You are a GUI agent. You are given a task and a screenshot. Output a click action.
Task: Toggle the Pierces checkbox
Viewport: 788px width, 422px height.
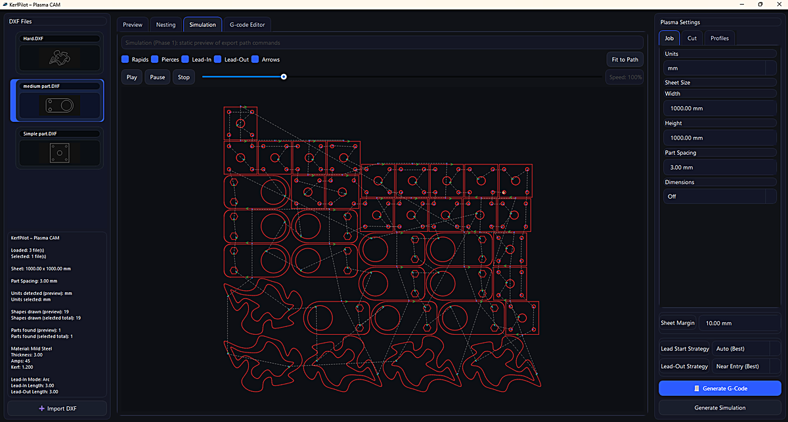click(155, 59)
